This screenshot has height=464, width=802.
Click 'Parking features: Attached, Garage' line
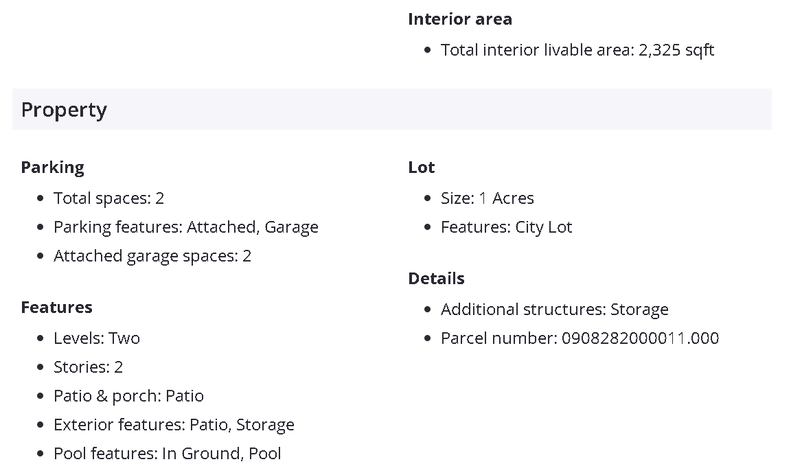click(185, 227)
